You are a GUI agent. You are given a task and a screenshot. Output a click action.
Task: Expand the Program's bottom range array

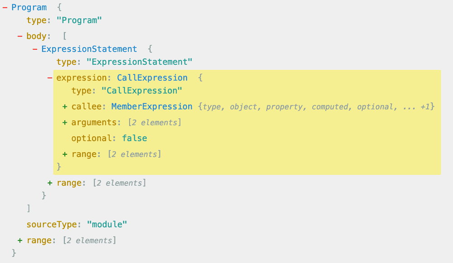click(19, 240)
